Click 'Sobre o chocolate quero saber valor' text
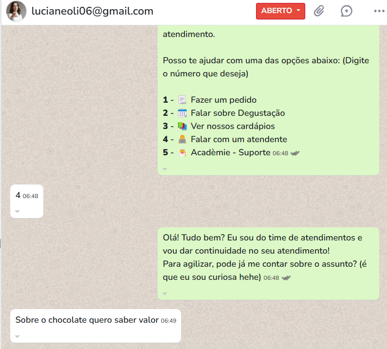Image resolution: width=387 pixels, height=349 pixels. pyautogui.click(x=87, y=320)
